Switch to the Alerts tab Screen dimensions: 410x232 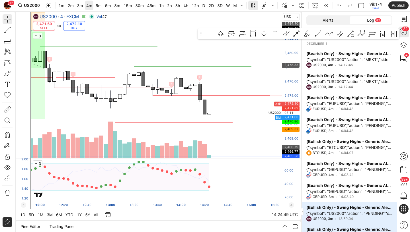coord(328,20)
